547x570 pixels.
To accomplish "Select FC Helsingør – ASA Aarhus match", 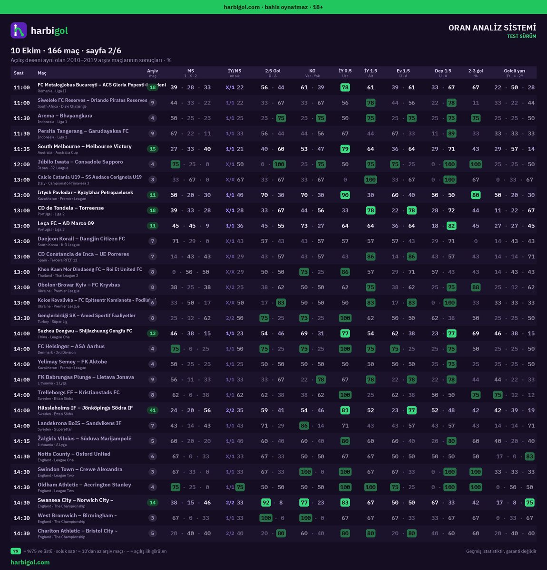I will coord(273,349).
